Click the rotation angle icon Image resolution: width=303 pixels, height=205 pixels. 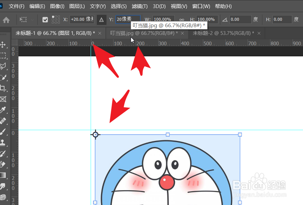225,19
